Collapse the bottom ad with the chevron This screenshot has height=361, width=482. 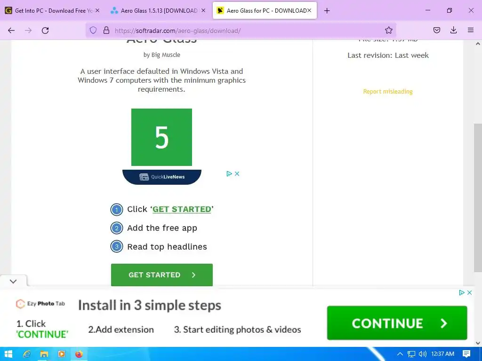point(13,281)
